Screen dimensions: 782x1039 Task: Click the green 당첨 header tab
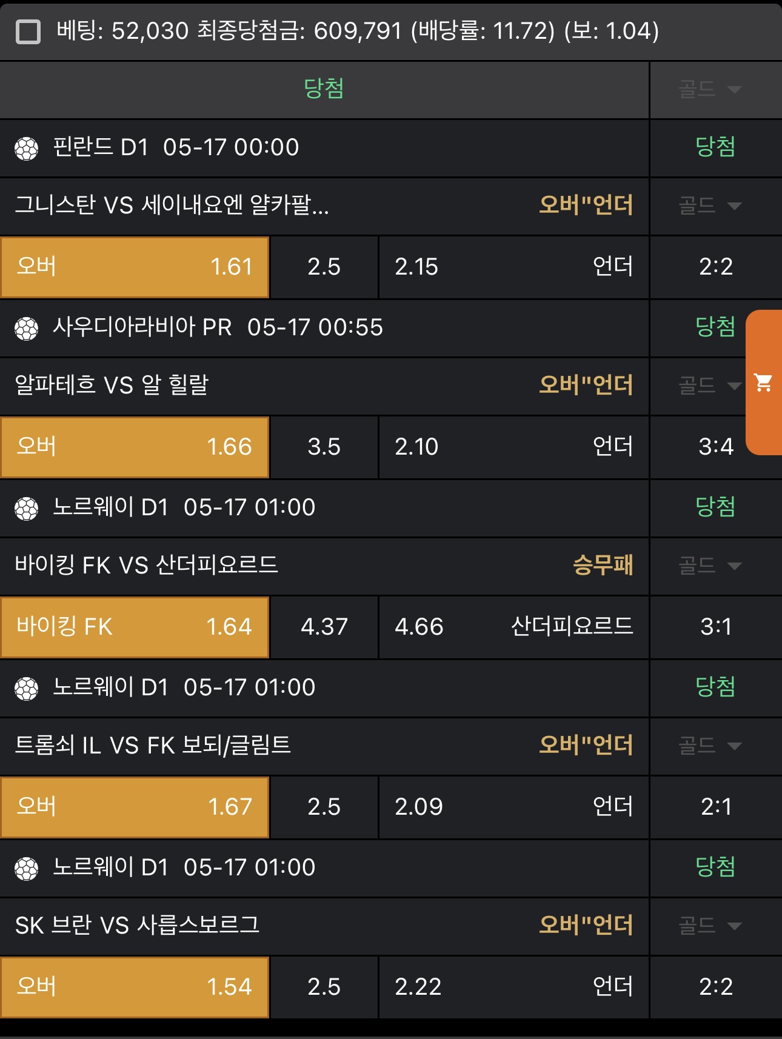coord(324,89)
